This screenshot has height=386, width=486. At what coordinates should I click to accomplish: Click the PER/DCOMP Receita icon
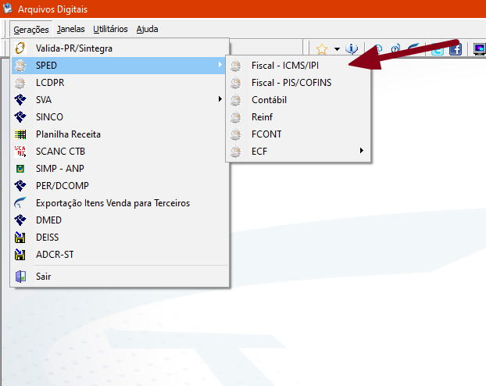[x=20, y=186]
